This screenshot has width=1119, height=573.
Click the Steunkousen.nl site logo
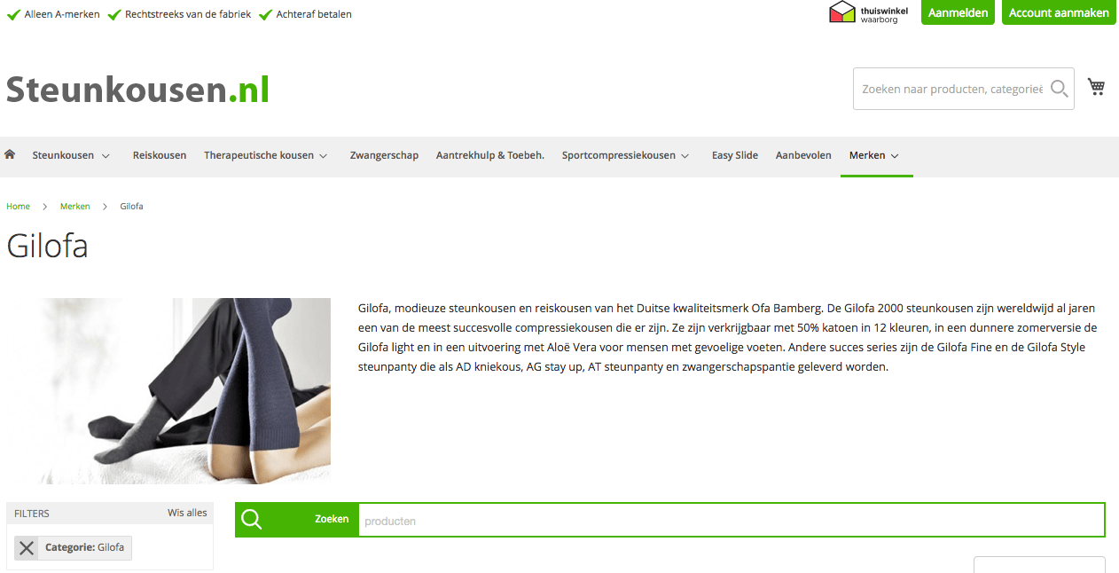click(137, 90)
